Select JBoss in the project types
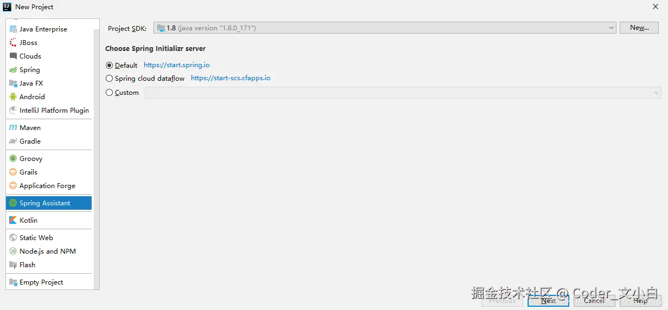The width and height of the screenshot is (668, 310). (x=49, y=42)
